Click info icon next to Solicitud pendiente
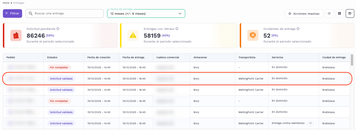Viewport: 356px width, 130px height. [x=58, y=29]
